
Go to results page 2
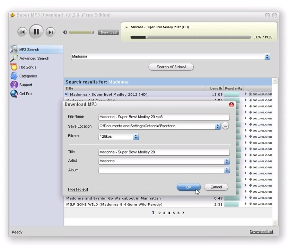[159, 213]
